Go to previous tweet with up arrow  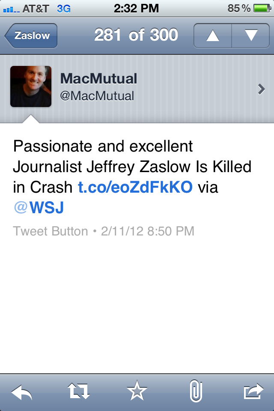213,36
